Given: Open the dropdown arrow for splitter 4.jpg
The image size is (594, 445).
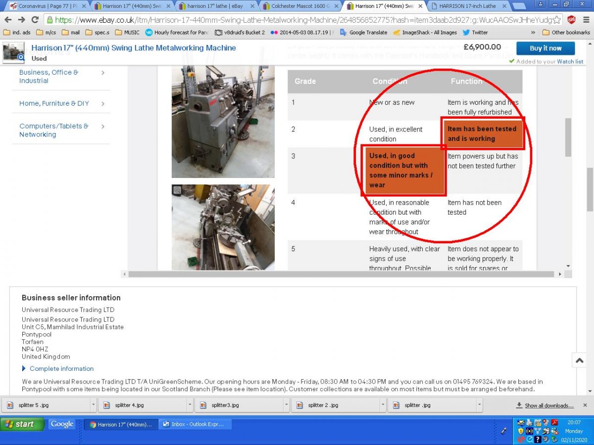Looking at the screenshot, I should [x=190, y=405].
